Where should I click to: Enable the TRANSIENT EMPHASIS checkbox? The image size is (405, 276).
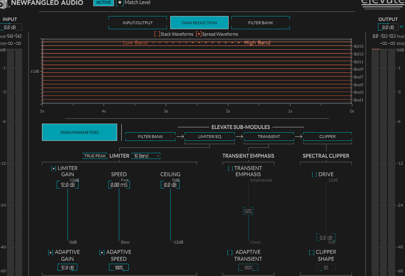click(x=230, y=168)
